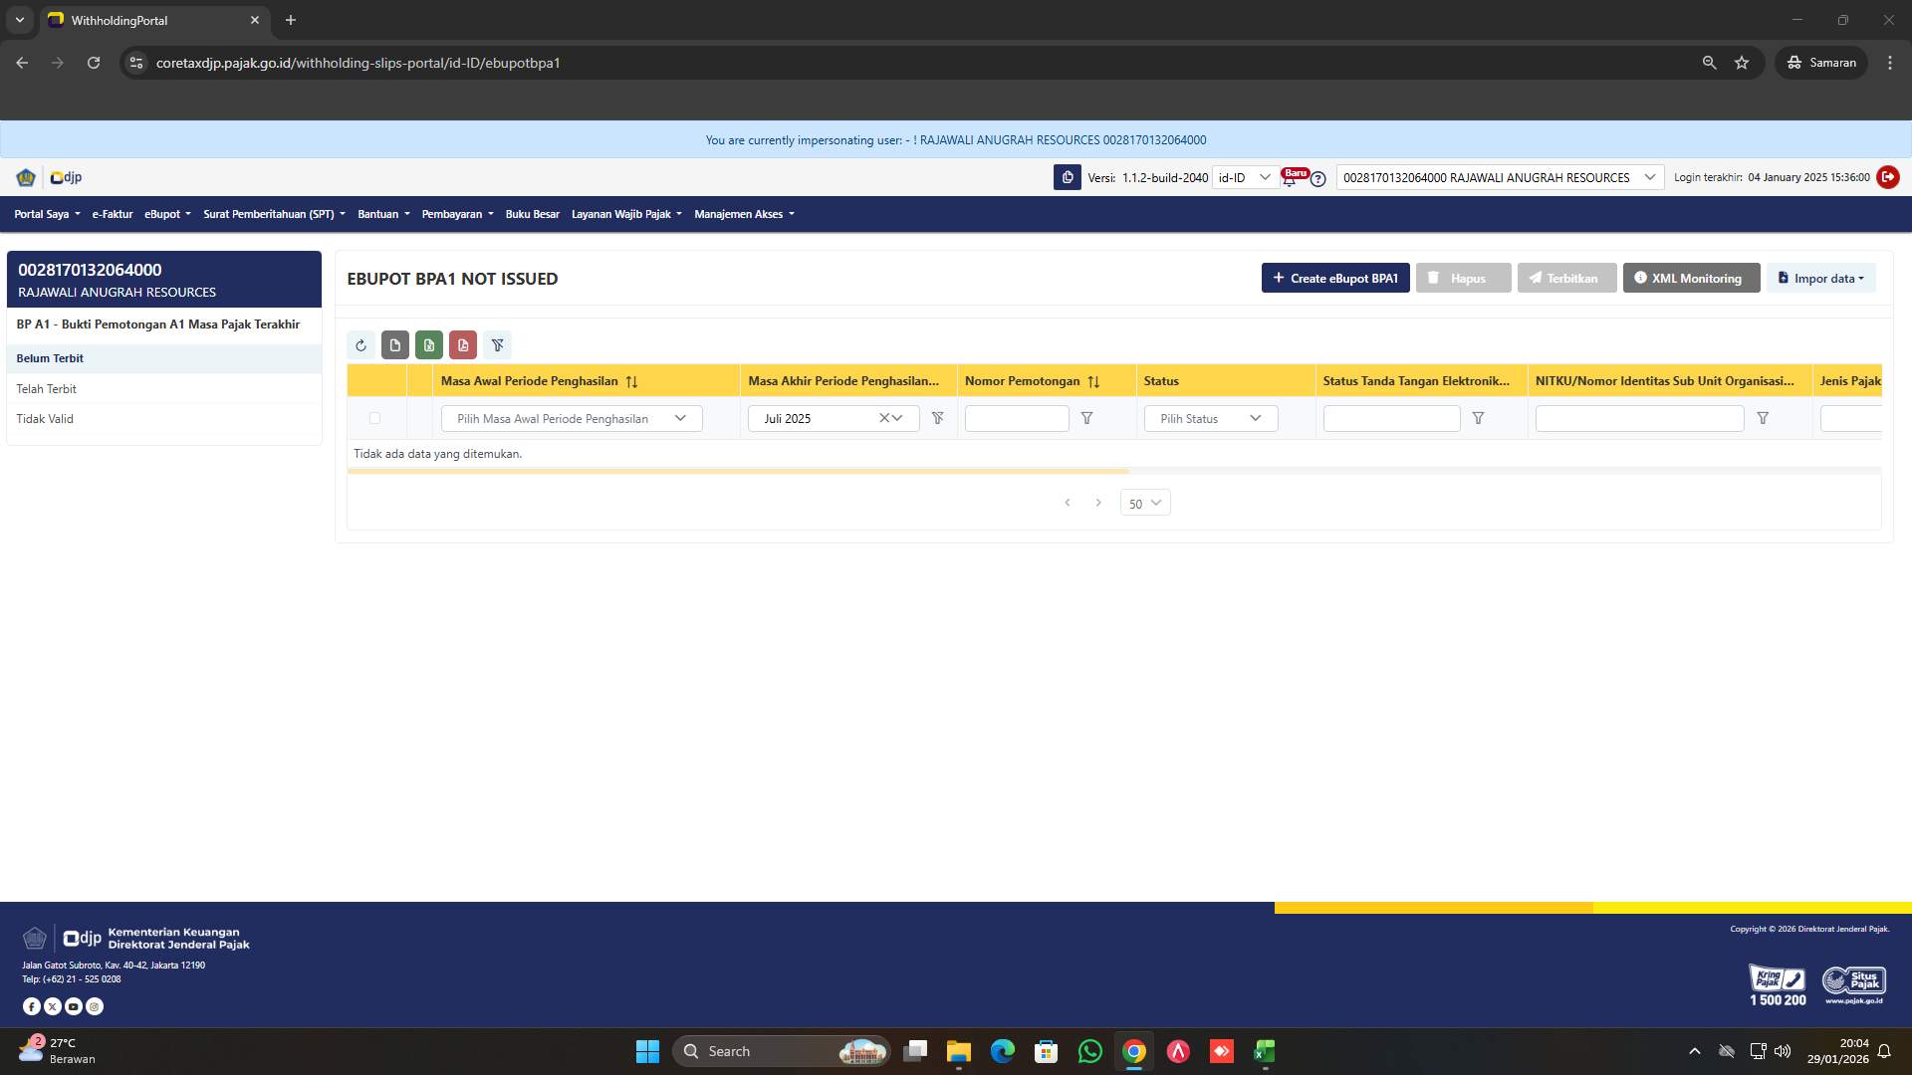Image resolution: width=1912 pixels, height=1075 pixels.
Task: Click the WhatsApp icon in the taskbar
Action: pyautogui.click(x=1089, y=1051)
